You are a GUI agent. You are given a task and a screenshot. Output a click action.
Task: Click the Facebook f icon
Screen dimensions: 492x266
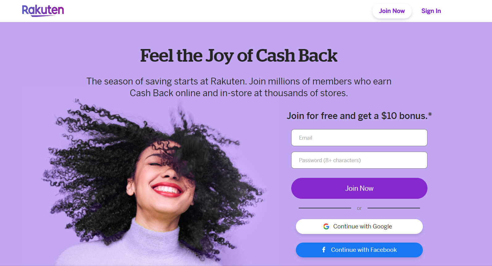coord(324,250)
